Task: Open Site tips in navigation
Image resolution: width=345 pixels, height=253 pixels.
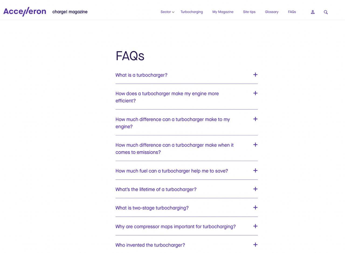Action: (x=249, y=12)
